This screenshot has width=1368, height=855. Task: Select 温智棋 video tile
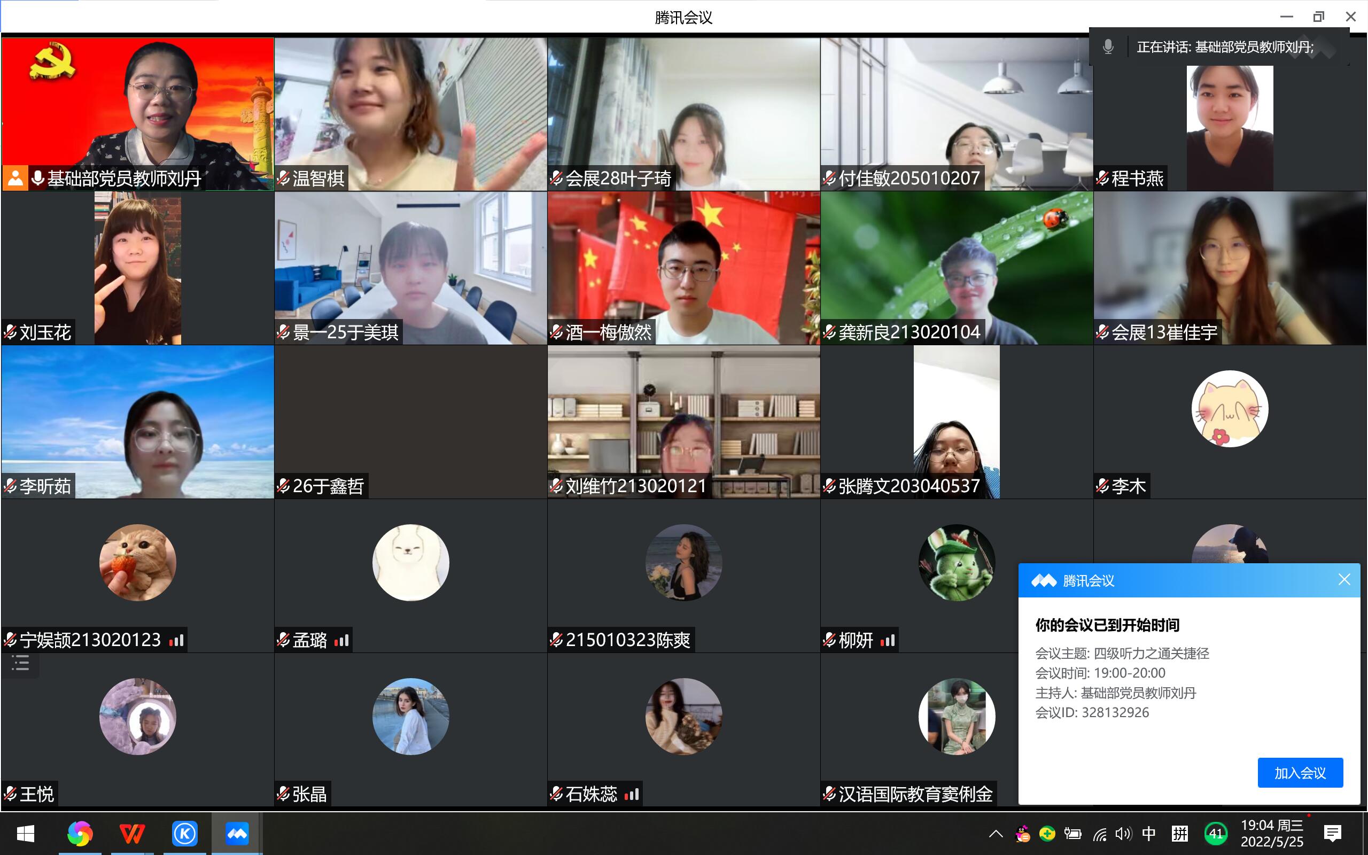pyautogui.click(x=410, y=114)
